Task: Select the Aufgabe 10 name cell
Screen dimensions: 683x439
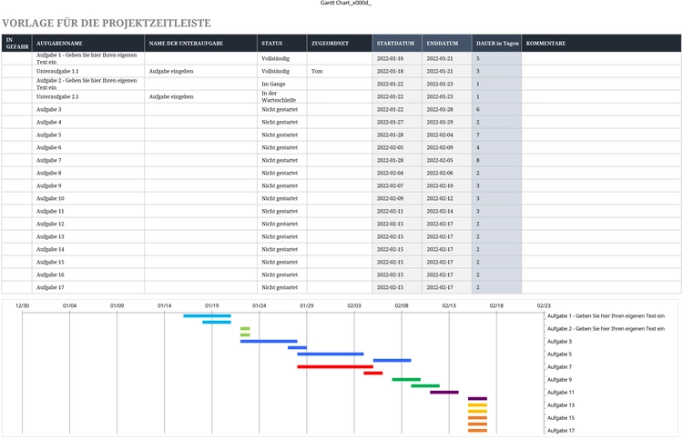Action: pyautogui.click(x=88, y=198)
